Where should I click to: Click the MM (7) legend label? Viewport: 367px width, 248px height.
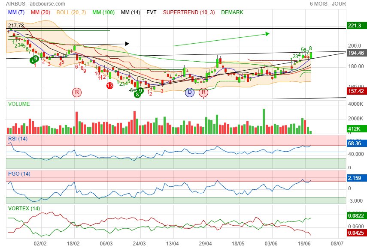(x=16, y=12)
